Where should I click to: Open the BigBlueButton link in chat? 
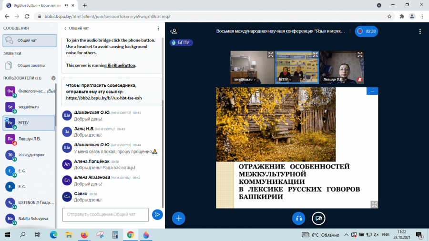(121, 65)
